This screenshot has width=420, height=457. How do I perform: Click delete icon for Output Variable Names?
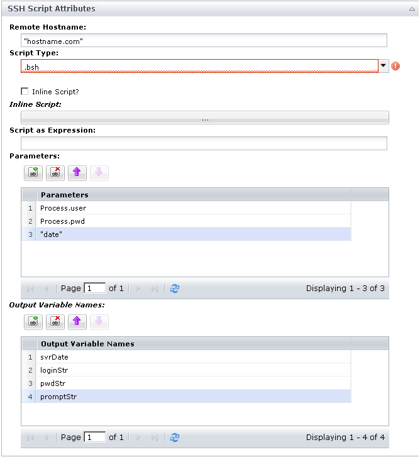[x=55, y=322]
